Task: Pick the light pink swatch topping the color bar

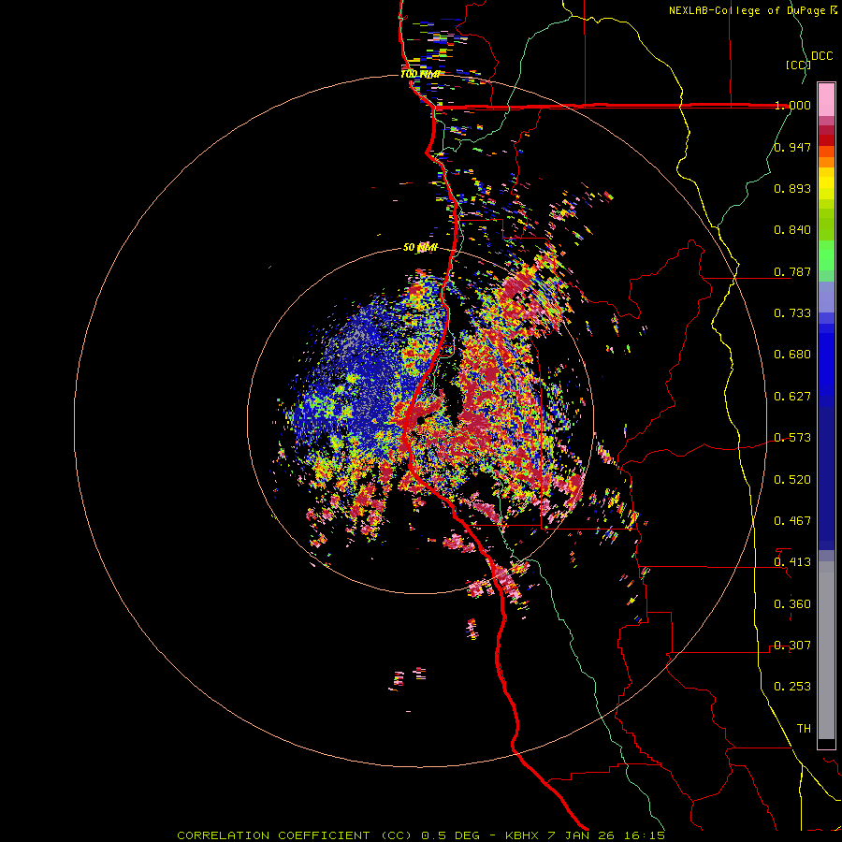Action: (x=826, y=99)
